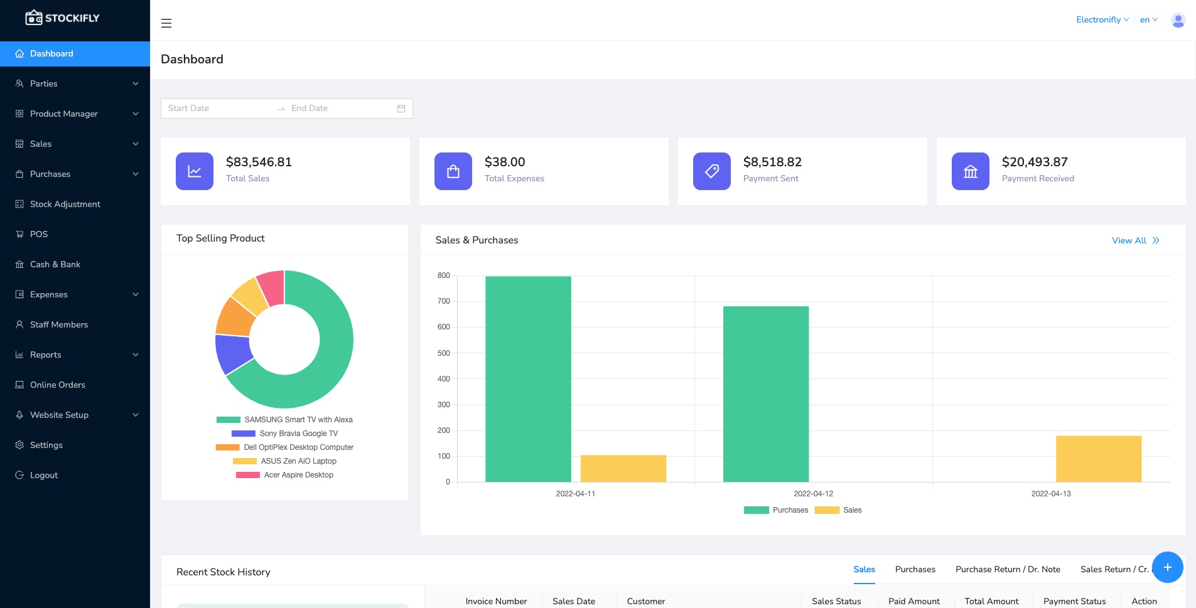This screenshot has height=608, width=1196.
Task: Click the Cash & Bank icon
Action: tap(19, 264)
